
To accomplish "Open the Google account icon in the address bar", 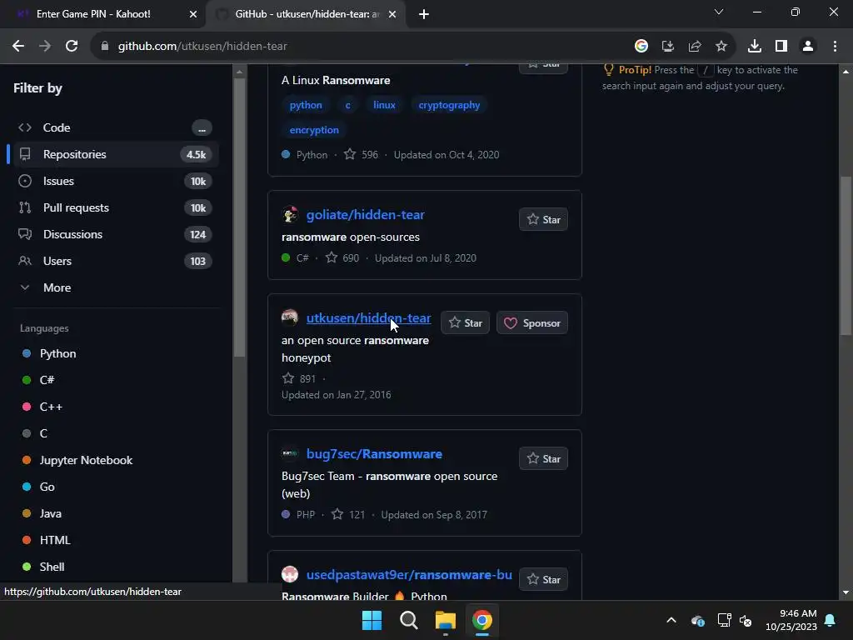I will tap(641, 47).
